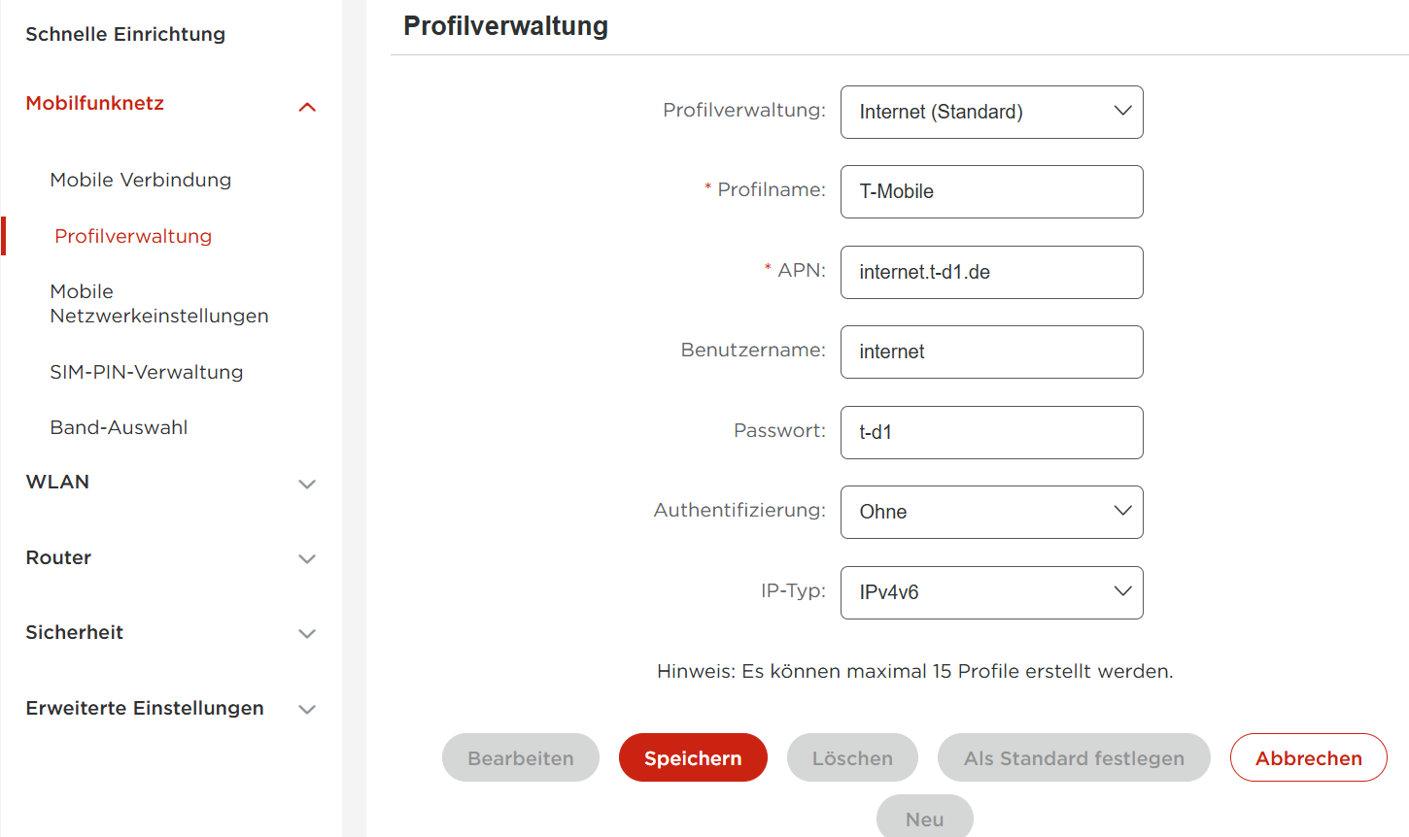Screen dimensions: 1409x837
Task: Open the Authentifizierung dropdown
Action: (x=991, y=512)
